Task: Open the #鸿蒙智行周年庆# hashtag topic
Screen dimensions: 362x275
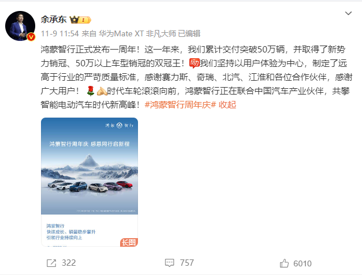Action: [x=180, y=105]
